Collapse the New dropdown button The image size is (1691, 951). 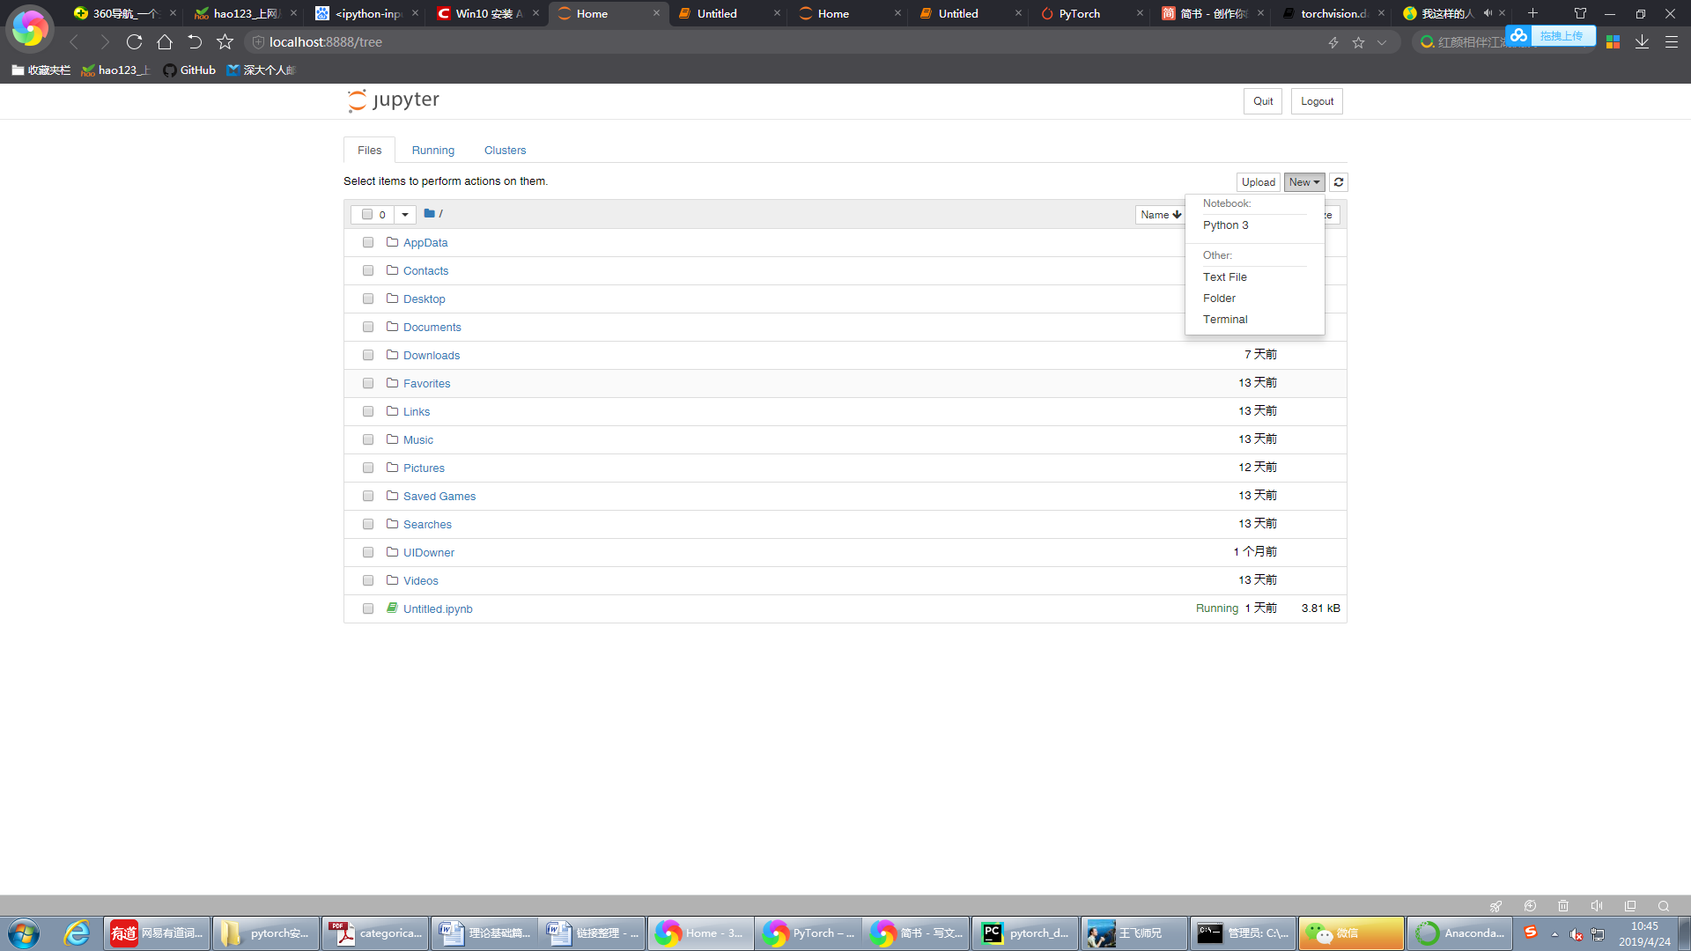click(x=1303, y=182)
